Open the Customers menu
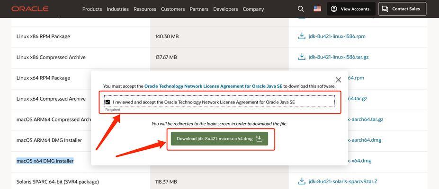 (173, 9)
